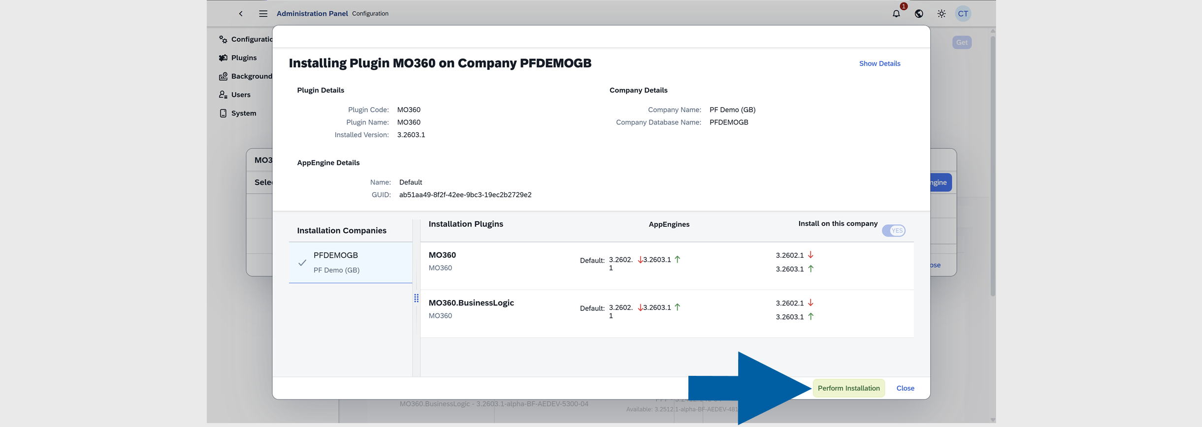Click the notifications bell icon

[896, 14]
